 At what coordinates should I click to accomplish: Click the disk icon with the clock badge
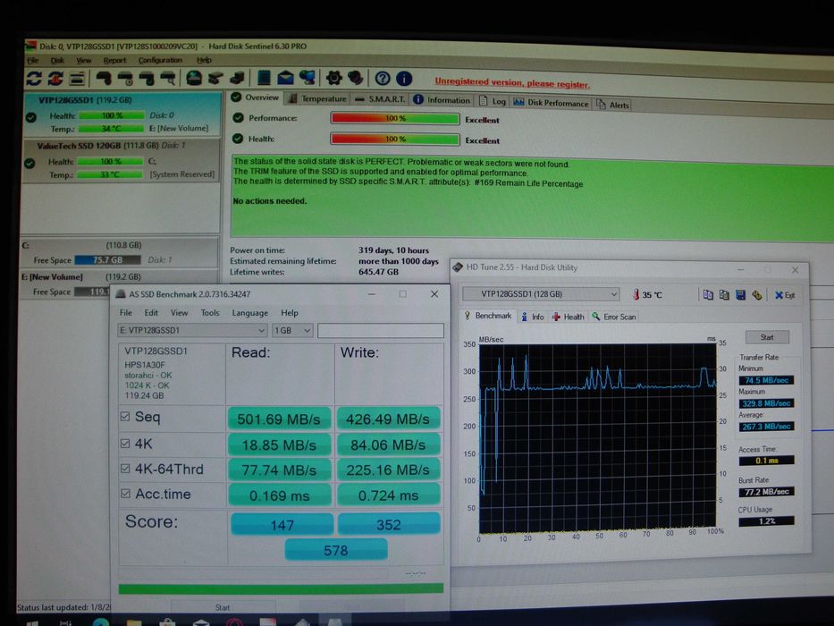[x=125, y=79]
